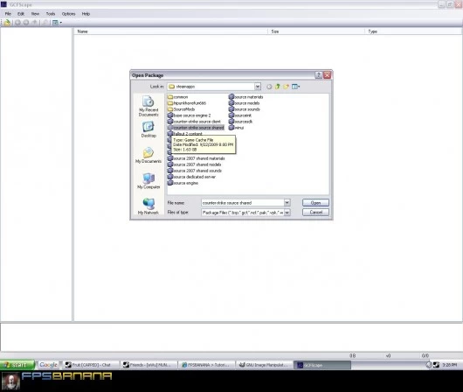Switch to Fruit [CAPPED] - Chat taskbar window
Screen dimensions: 463x392
click(92, 365)
